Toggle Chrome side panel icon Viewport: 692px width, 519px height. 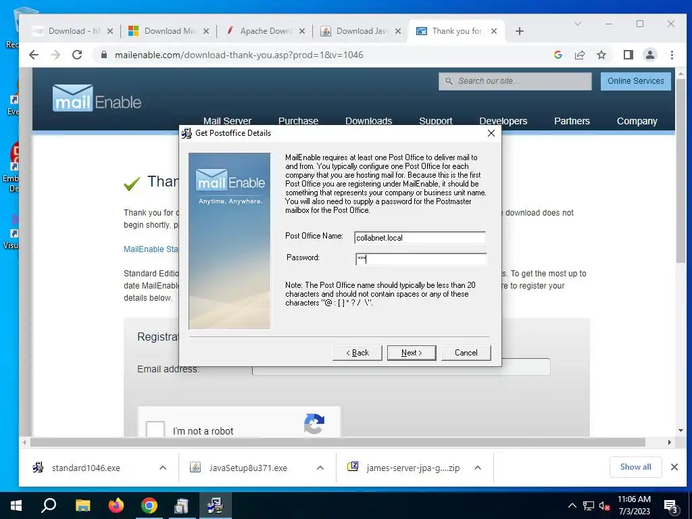[628, 55]
